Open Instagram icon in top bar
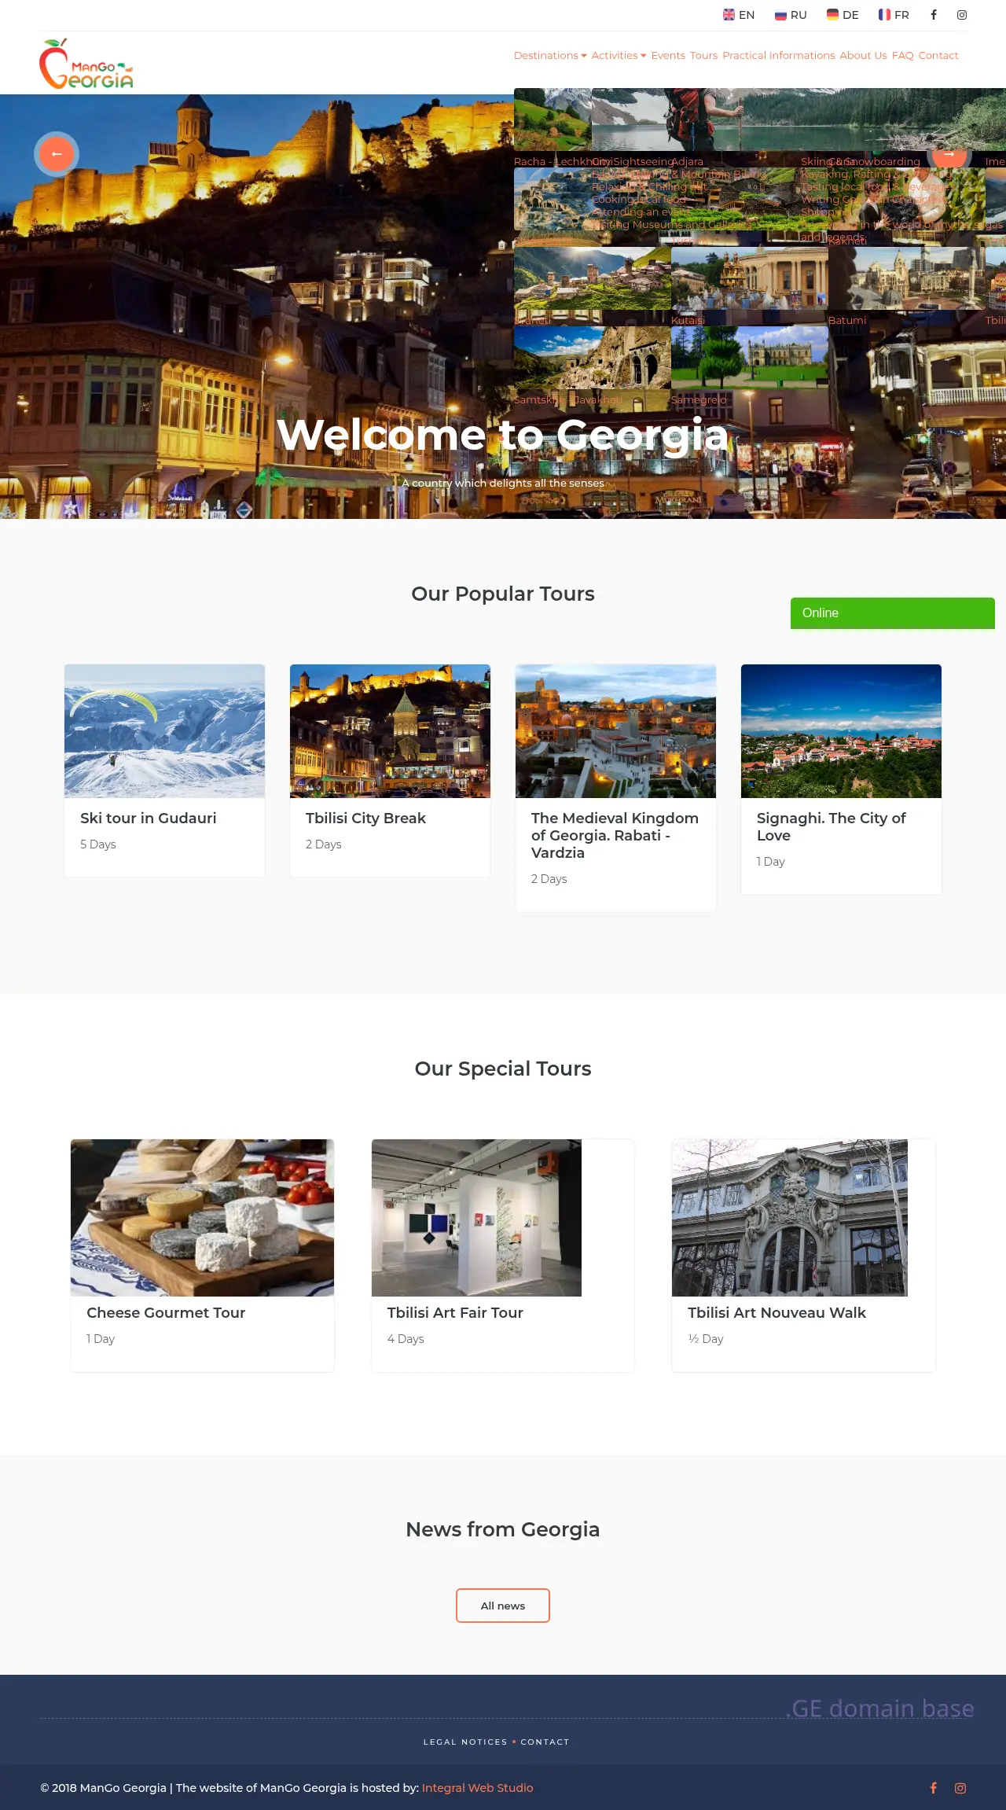Screen dimensions: 1006x1810 (962, 15)
